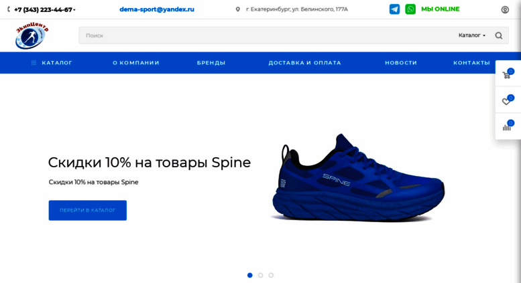Expand the phone number dropdown arrow
Screen dimensions: 521x283
coord(74,10)
